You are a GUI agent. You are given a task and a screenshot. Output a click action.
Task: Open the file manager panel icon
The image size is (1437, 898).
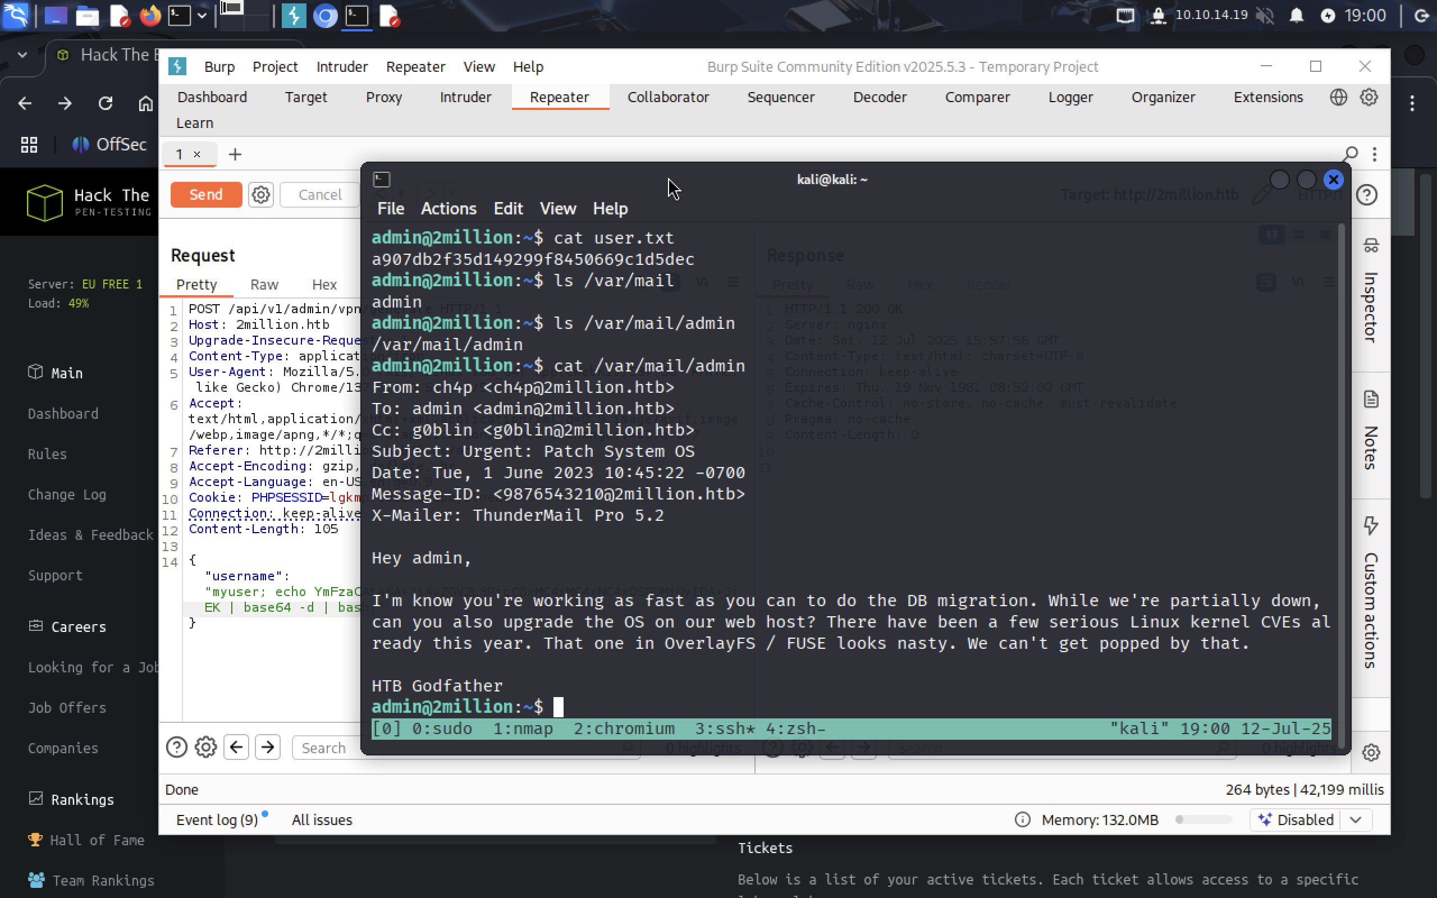(88, 16)
